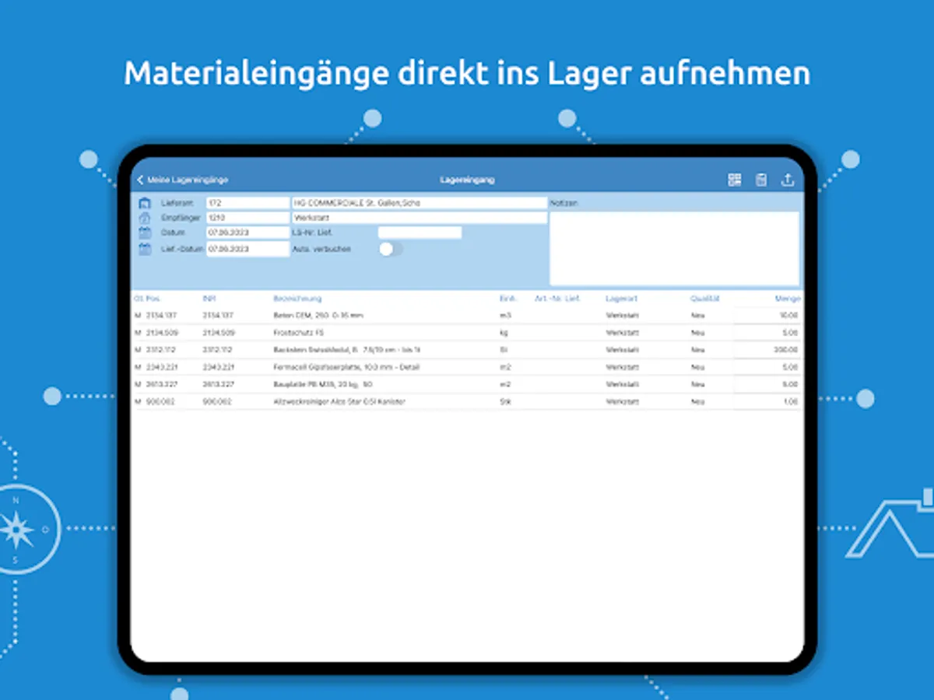Sort by Lagerort column header
934x700 pixels.
point(620,299)
